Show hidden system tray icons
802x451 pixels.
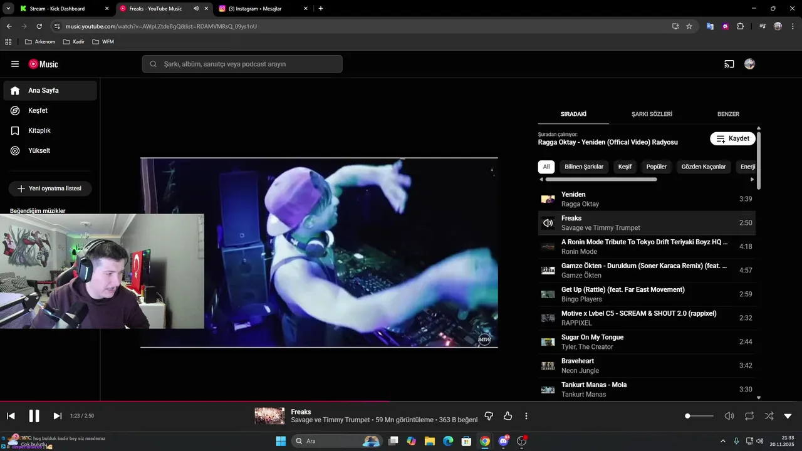pos(722,441)
